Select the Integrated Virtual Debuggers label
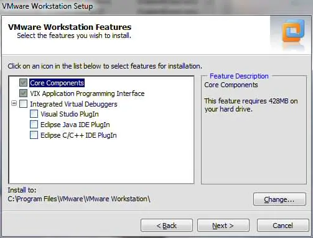The image size is (313, 238). (73, 104)
